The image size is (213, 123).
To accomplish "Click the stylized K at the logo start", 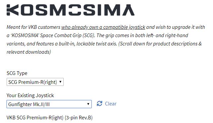I will (13, 10).
